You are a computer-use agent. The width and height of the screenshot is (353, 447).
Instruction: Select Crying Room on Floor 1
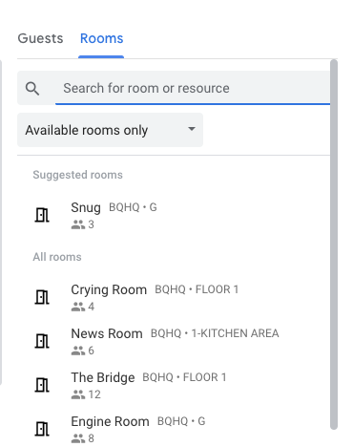point(174,297)
